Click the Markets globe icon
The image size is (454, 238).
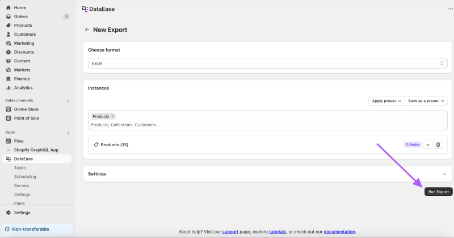coord(9,70)
